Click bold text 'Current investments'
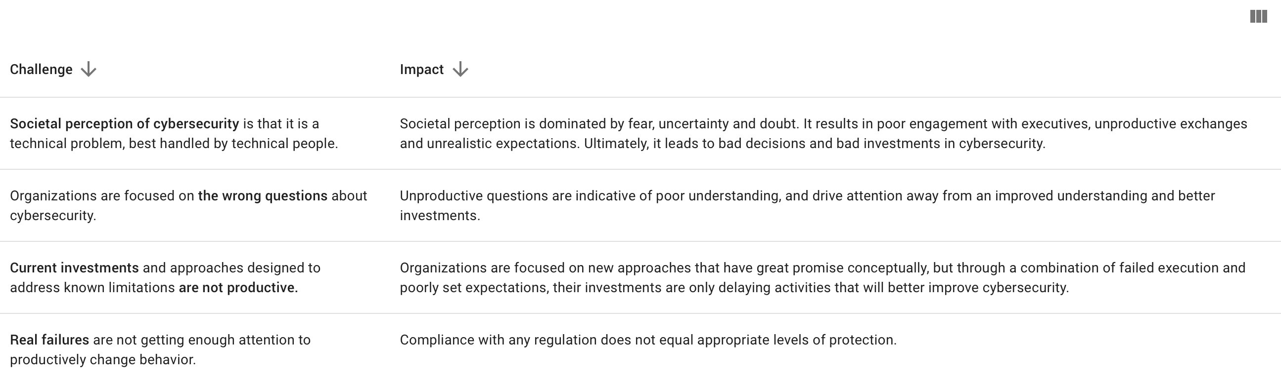The image size is (1281, 382). coord(74,268)
